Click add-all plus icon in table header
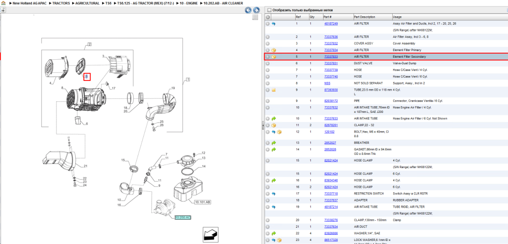This screenshot has height=244, width=508. coord(268,17)
